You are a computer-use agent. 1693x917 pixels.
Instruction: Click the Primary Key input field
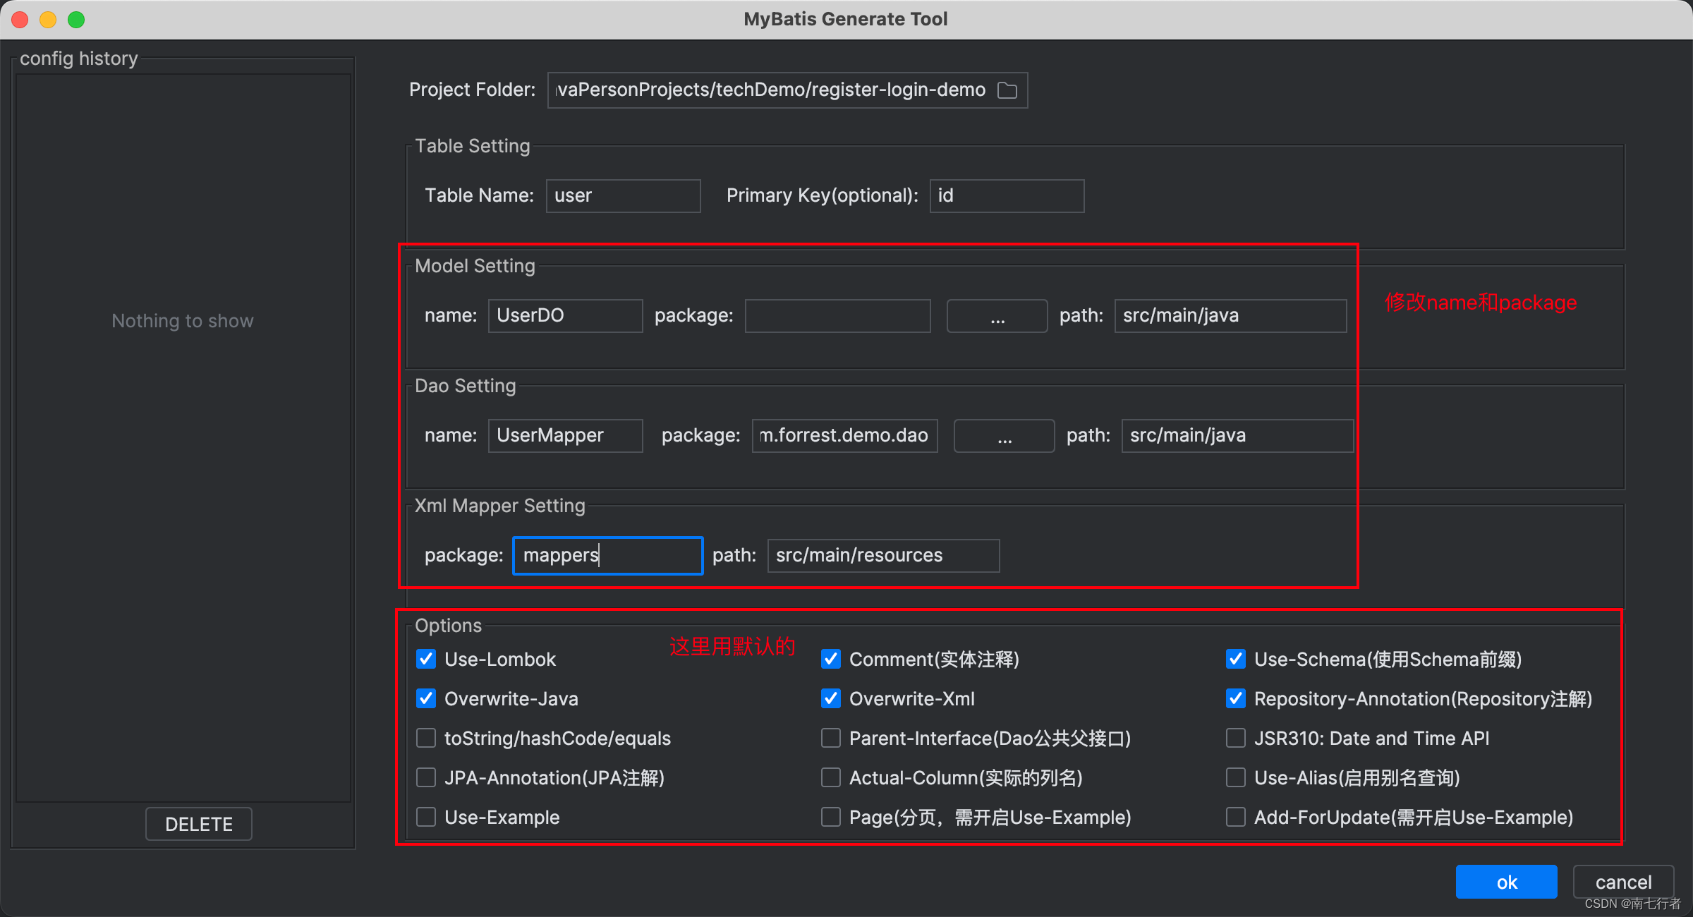[x=1007, y=196]
